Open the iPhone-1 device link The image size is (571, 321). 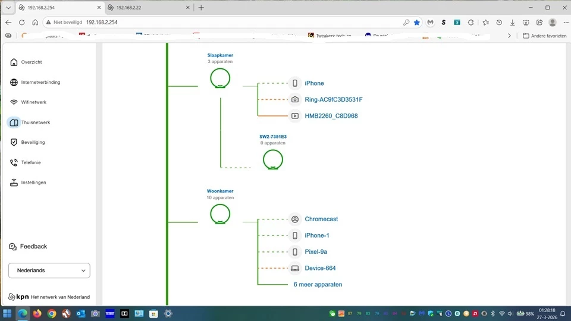317,235
